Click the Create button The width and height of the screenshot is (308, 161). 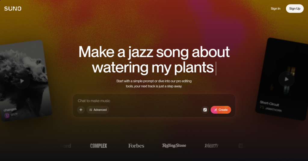(x=221, y=110)
